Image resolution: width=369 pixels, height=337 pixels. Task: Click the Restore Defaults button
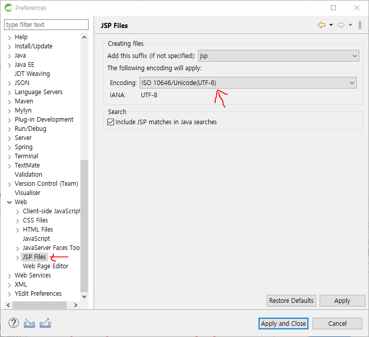[291, 300]
